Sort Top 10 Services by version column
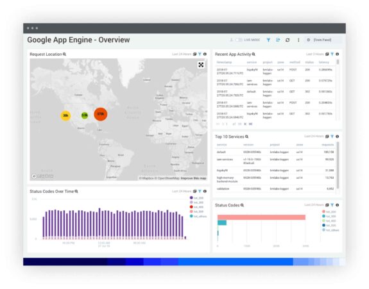This screenshot has width=369, height=289. 248,145
